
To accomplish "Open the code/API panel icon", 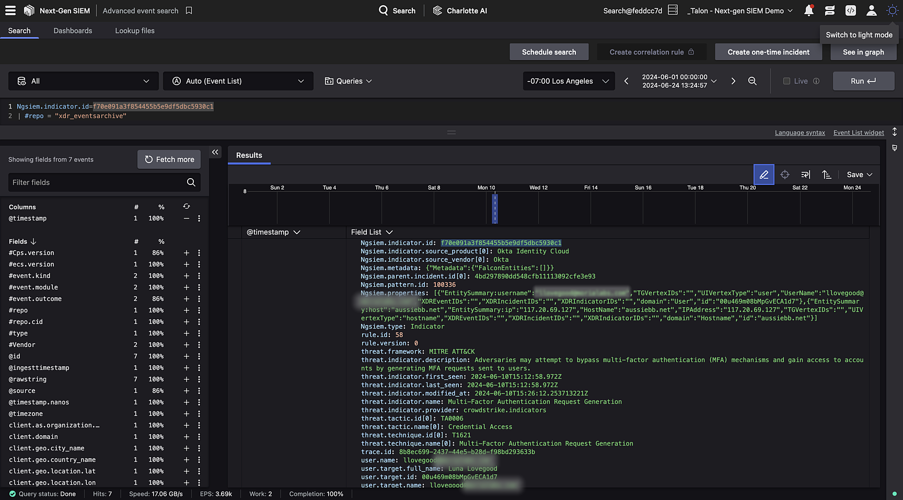I will click(850, 10).
